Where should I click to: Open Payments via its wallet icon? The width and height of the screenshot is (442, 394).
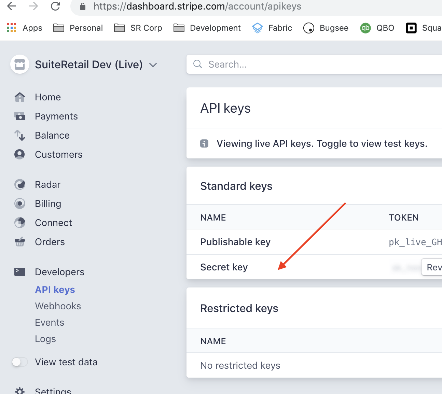point(20,116)
